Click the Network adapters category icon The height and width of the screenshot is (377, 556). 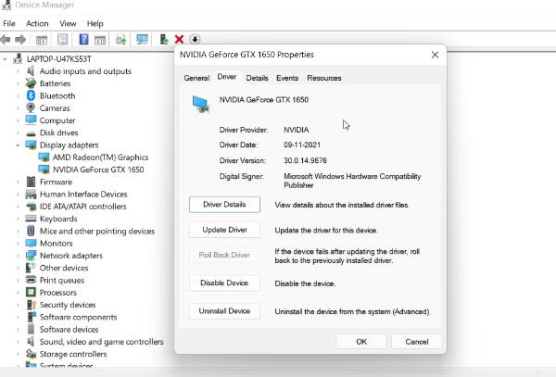tap(31, 256)
